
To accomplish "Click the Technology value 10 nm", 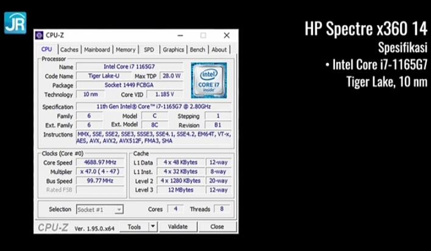I will [x=91, y=94].
